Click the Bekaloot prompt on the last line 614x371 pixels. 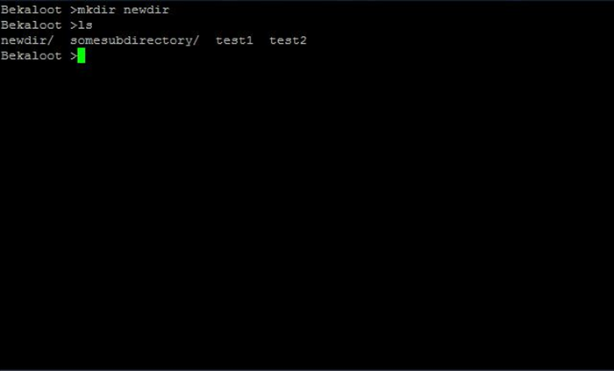coord(32,55)
